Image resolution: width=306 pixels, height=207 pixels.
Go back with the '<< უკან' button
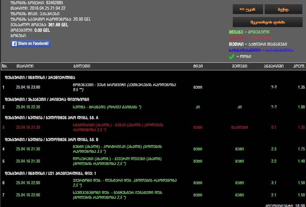[x=247, y=9]
